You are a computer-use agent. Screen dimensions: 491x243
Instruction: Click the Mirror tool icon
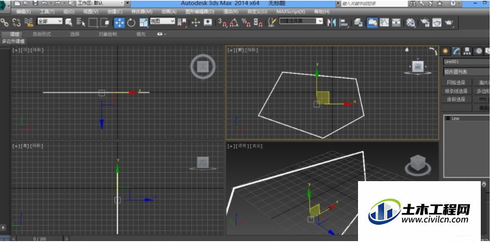331,22
